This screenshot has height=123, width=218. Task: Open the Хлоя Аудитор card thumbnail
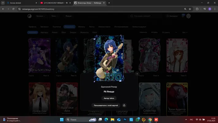177,99
